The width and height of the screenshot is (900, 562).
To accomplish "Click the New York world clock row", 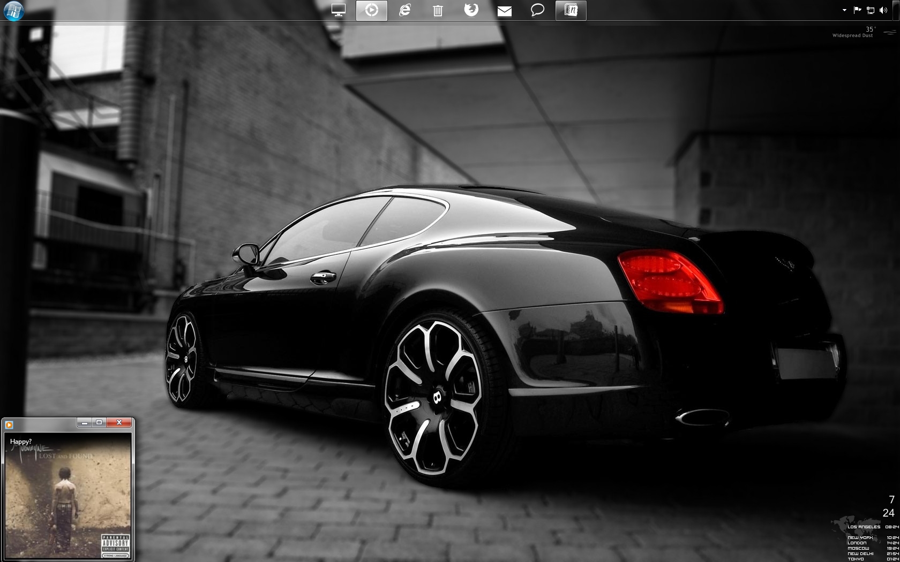I will 873,537.
